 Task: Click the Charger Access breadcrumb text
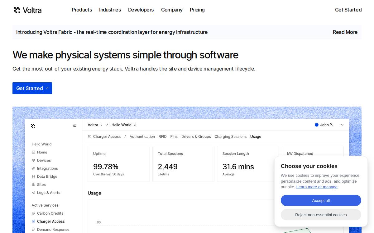pos(107,137)
